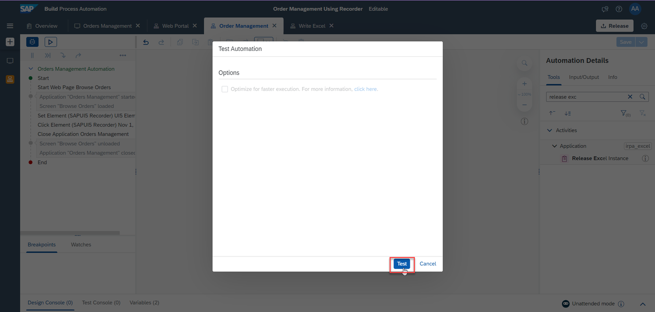This screenshot has width=655, height=312.
Task: Click the pause debug icon
Action: 32,55
